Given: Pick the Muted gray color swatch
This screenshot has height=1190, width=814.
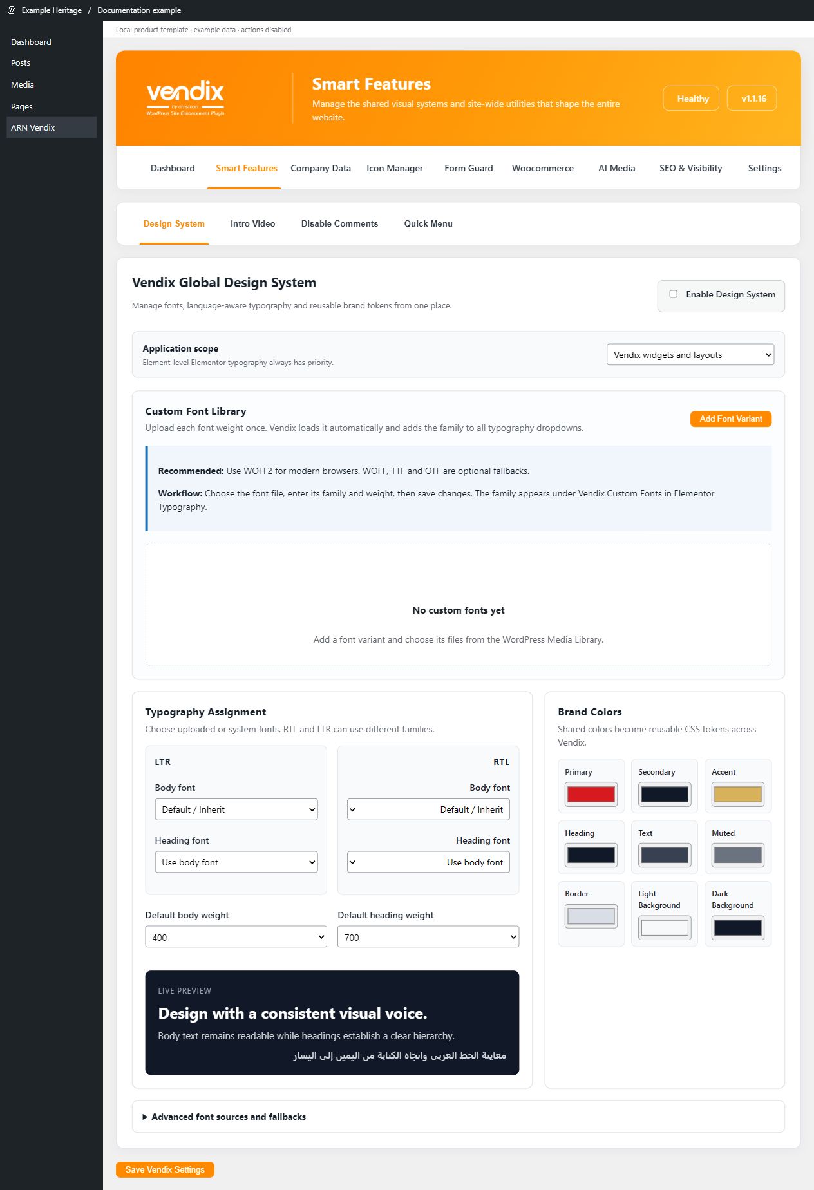Looking at the screenshot, I should point(738,855).
